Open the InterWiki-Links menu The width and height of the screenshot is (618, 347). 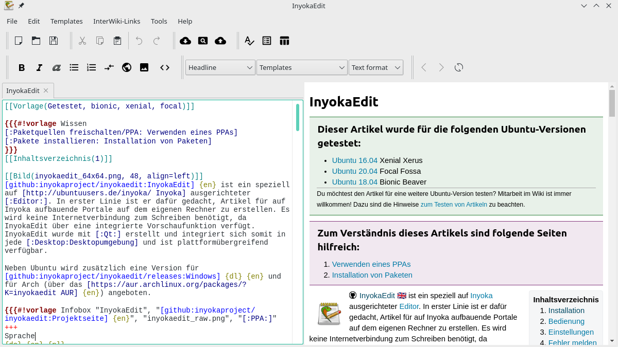click(117, 21)
